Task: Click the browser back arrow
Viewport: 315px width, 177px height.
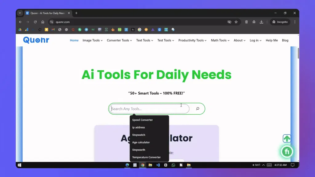Action: coord(20,22)
